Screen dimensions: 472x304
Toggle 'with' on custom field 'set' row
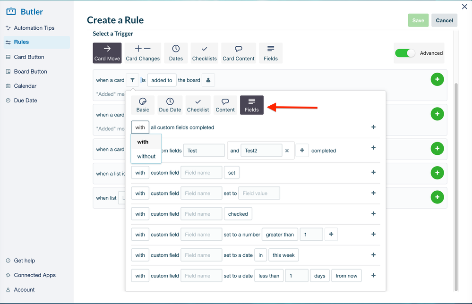(x=140, y=173)
